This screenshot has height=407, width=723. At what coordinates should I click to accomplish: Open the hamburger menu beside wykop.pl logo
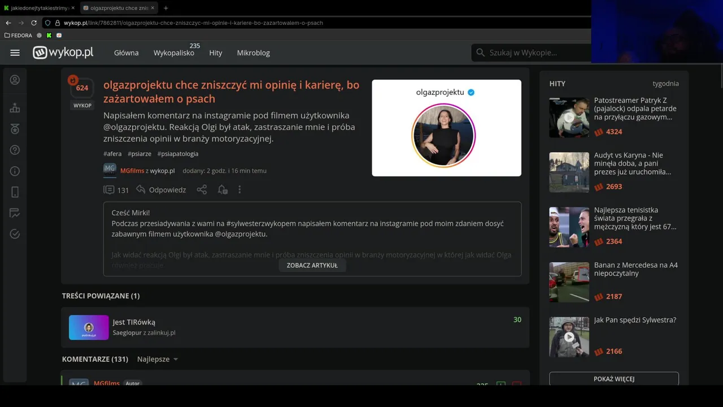coord(15,53)
